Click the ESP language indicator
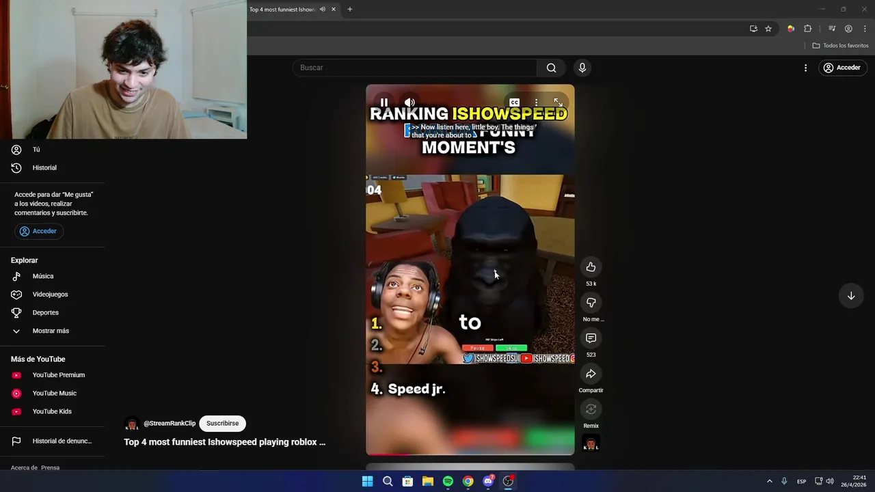The image size is (875, 492). coord(801,481)
